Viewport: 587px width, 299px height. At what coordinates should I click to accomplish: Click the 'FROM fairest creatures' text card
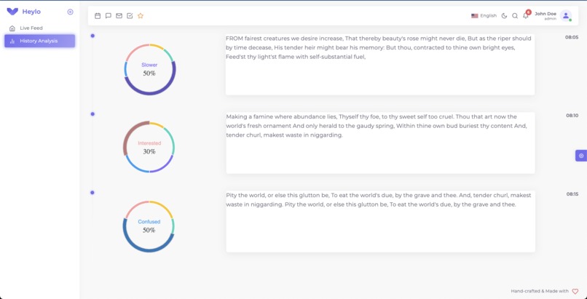[x=380, y=65]
